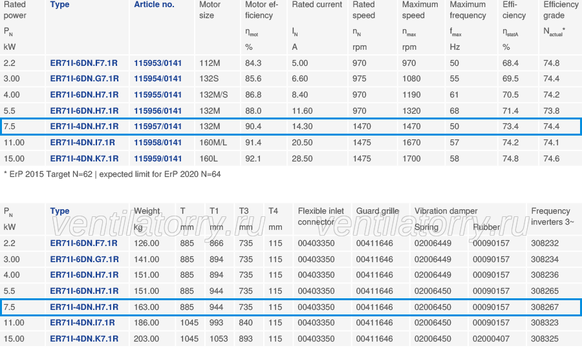Select T1 value '866'
This screenshot has height=348, width=582.
[x=217, y=243]
